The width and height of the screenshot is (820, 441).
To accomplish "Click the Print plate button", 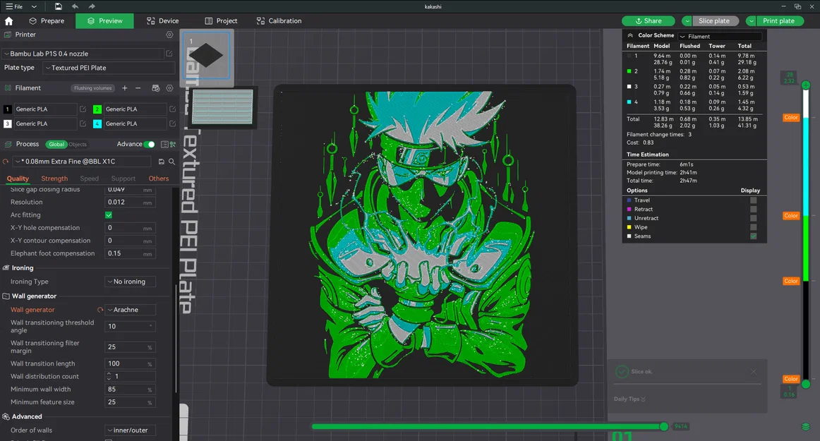I will [778, 21].
